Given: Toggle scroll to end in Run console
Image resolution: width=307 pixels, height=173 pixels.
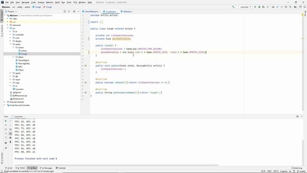Looking at the screenshot, I should (x=11, y=134).
